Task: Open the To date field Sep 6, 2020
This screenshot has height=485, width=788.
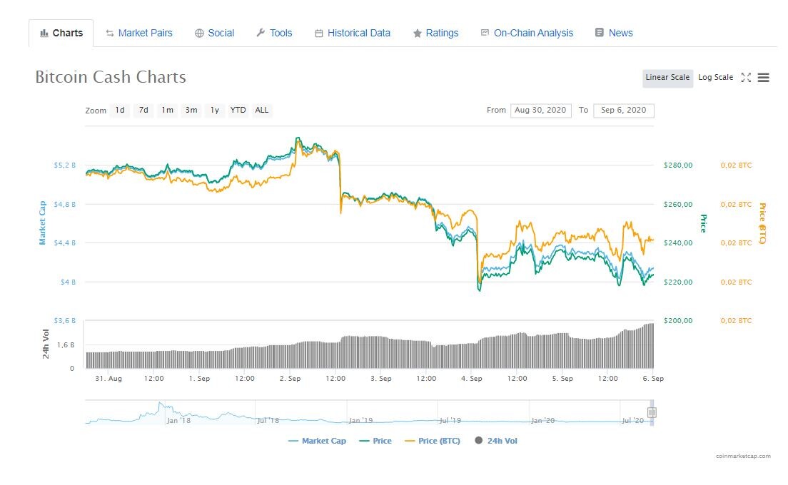Action: coord(624,111)
